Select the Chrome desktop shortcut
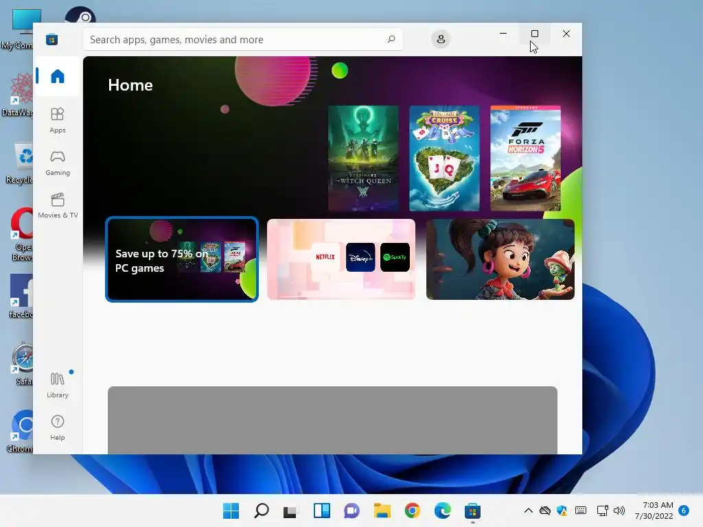Image resolution: width=703 pixels, height=527 pixels. point(21,431)
